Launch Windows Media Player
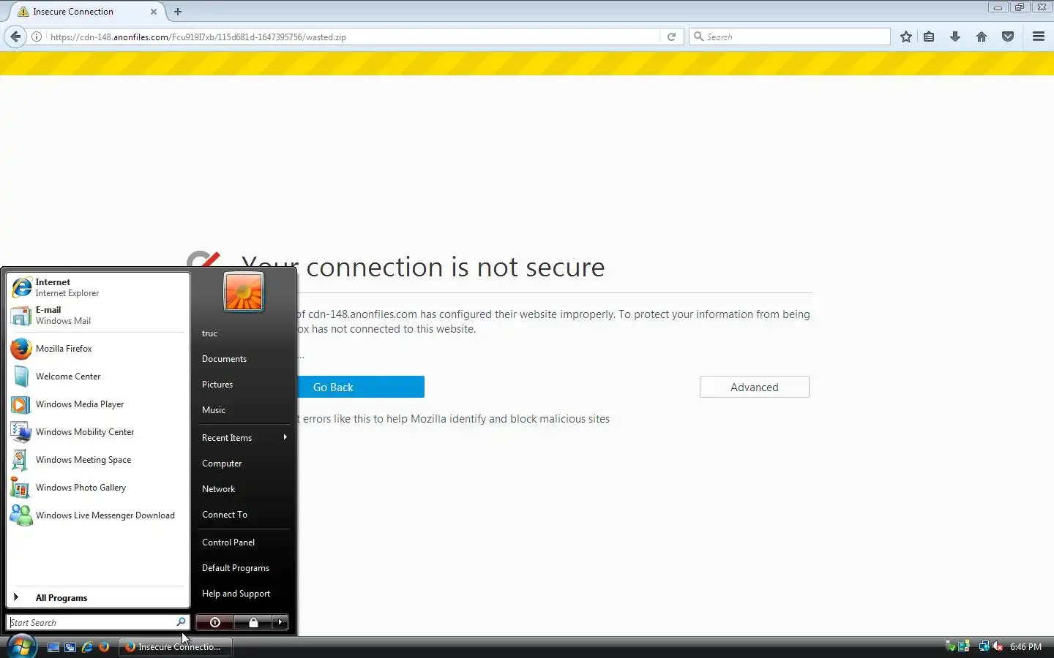 tap(98, 404)
